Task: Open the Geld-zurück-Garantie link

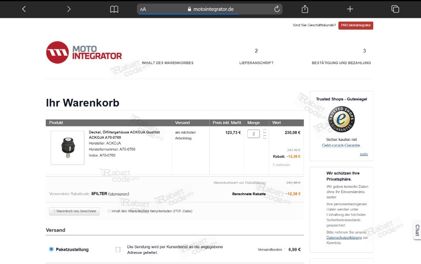Action: [x=341, y=145]
